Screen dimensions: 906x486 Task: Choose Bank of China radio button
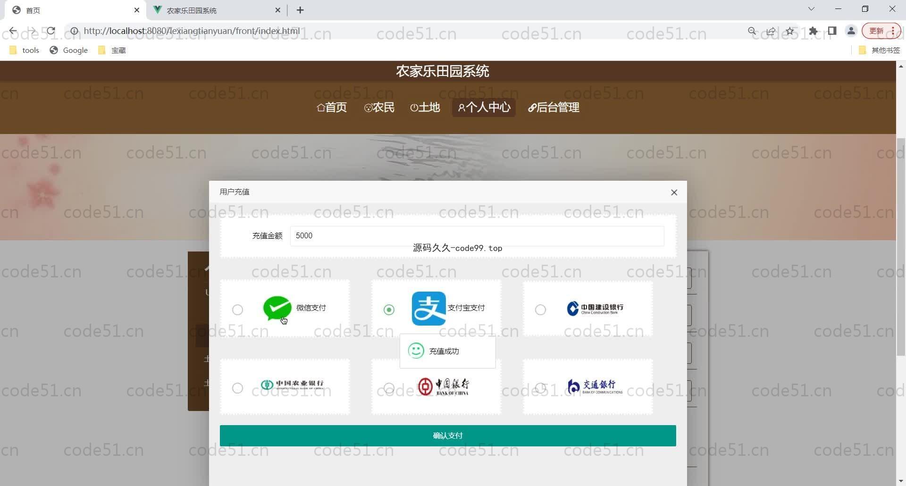coord(389,388)
